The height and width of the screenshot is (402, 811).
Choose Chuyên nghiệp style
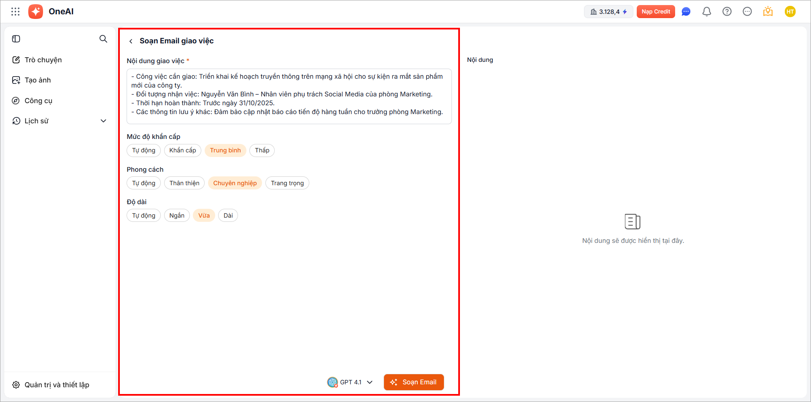[x=235, y=183]
